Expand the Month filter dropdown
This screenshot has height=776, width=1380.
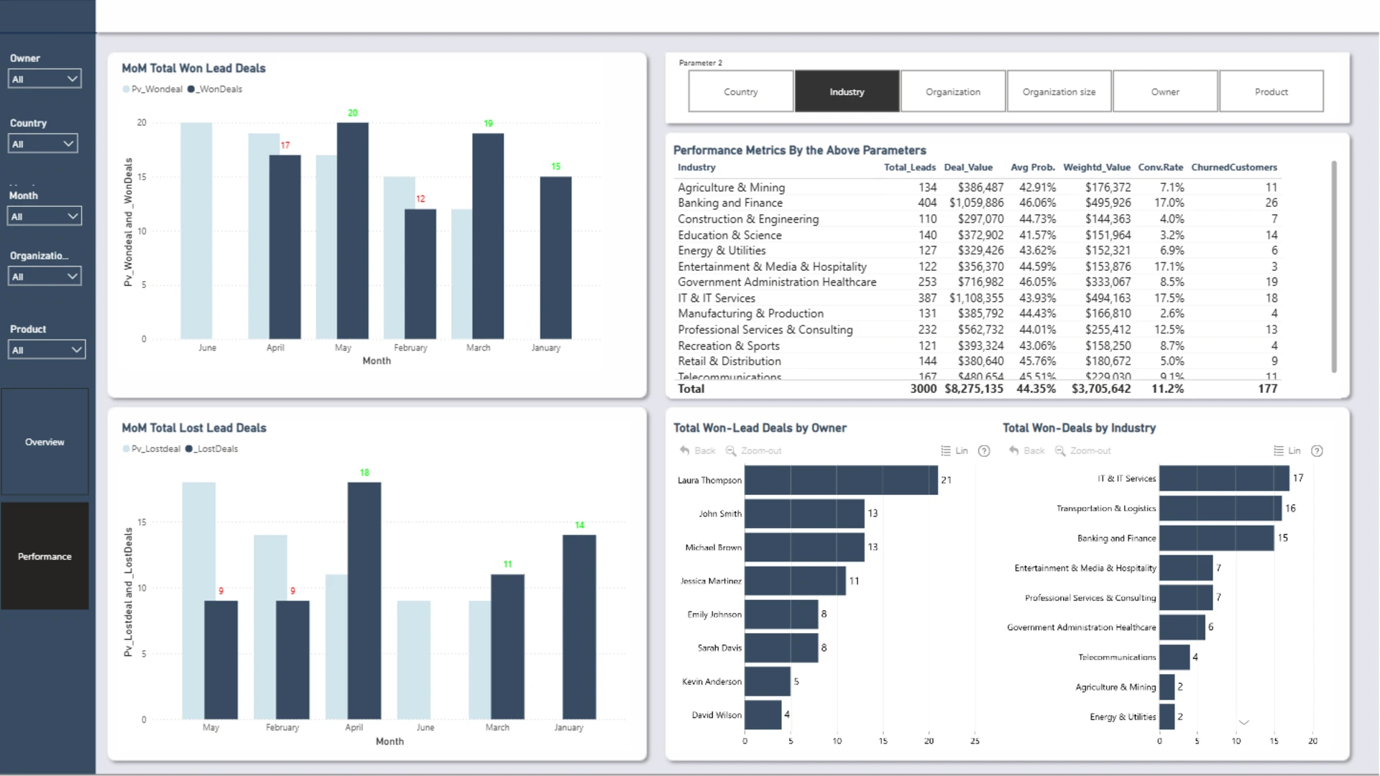(45, 216)
